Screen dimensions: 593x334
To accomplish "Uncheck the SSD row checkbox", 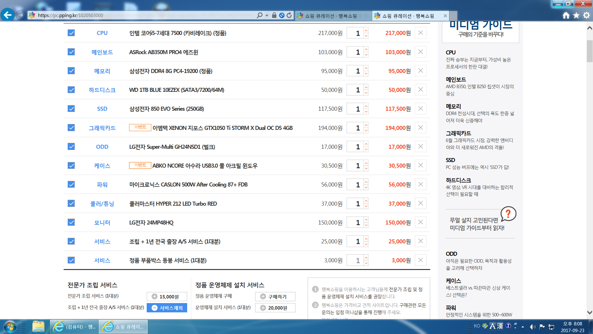I will [x=71, y=109].
